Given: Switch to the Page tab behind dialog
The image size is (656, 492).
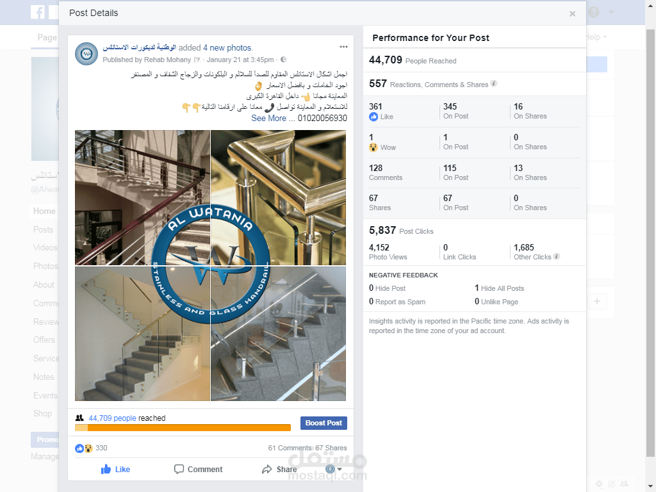Looking at the screenshot, I should coord(47,37).
